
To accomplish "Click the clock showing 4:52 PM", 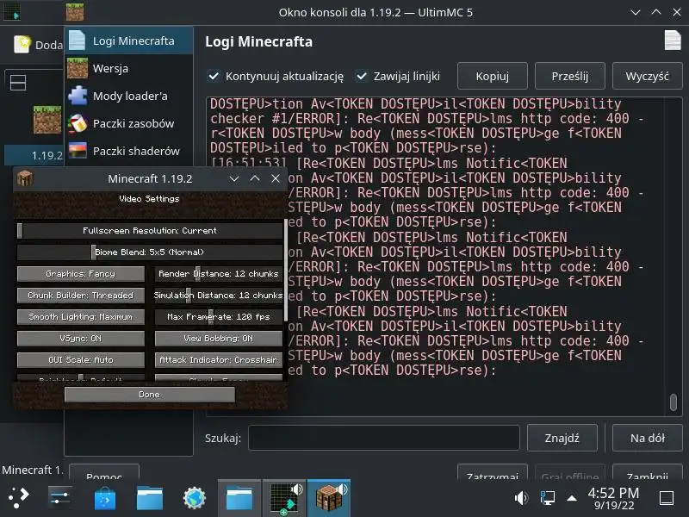I will [614, 498].
